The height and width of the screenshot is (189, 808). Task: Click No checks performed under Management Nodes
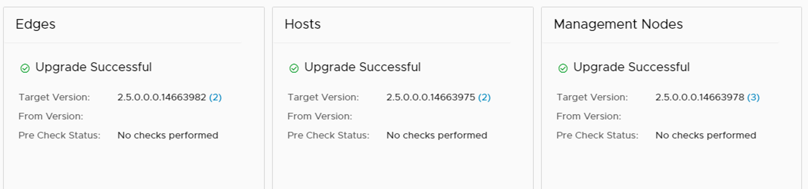coord(706,136)
